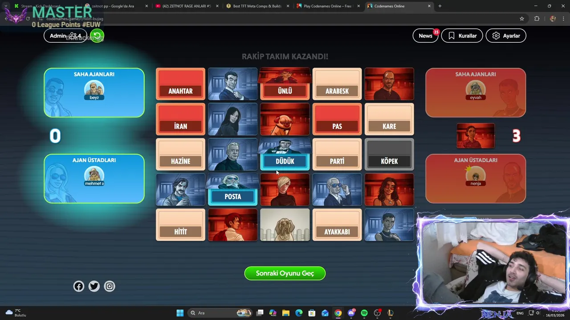Click the mehmet a player avatar
This screenshot has height=320, width=570.
94,176
